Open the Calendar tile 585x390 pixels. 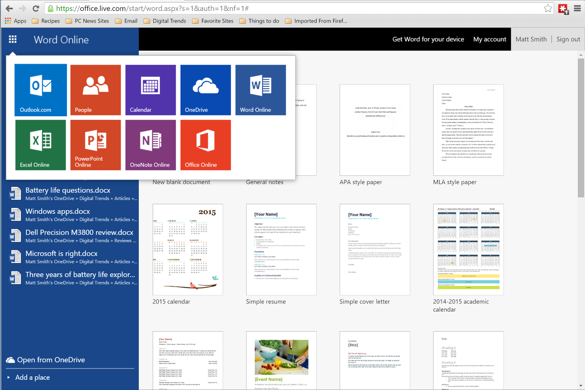[x=151, y=90]
